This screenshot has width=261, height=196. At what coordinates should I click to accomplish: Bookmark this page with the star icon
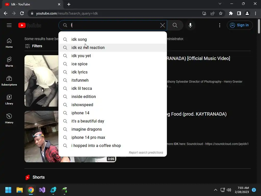(x=221, y=13)
